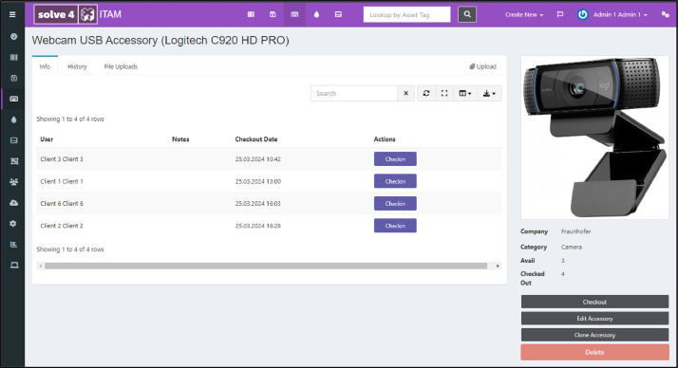Open admin settings cogs icon in the navbar
Viewport: 678px width, 368px height.
665,14
